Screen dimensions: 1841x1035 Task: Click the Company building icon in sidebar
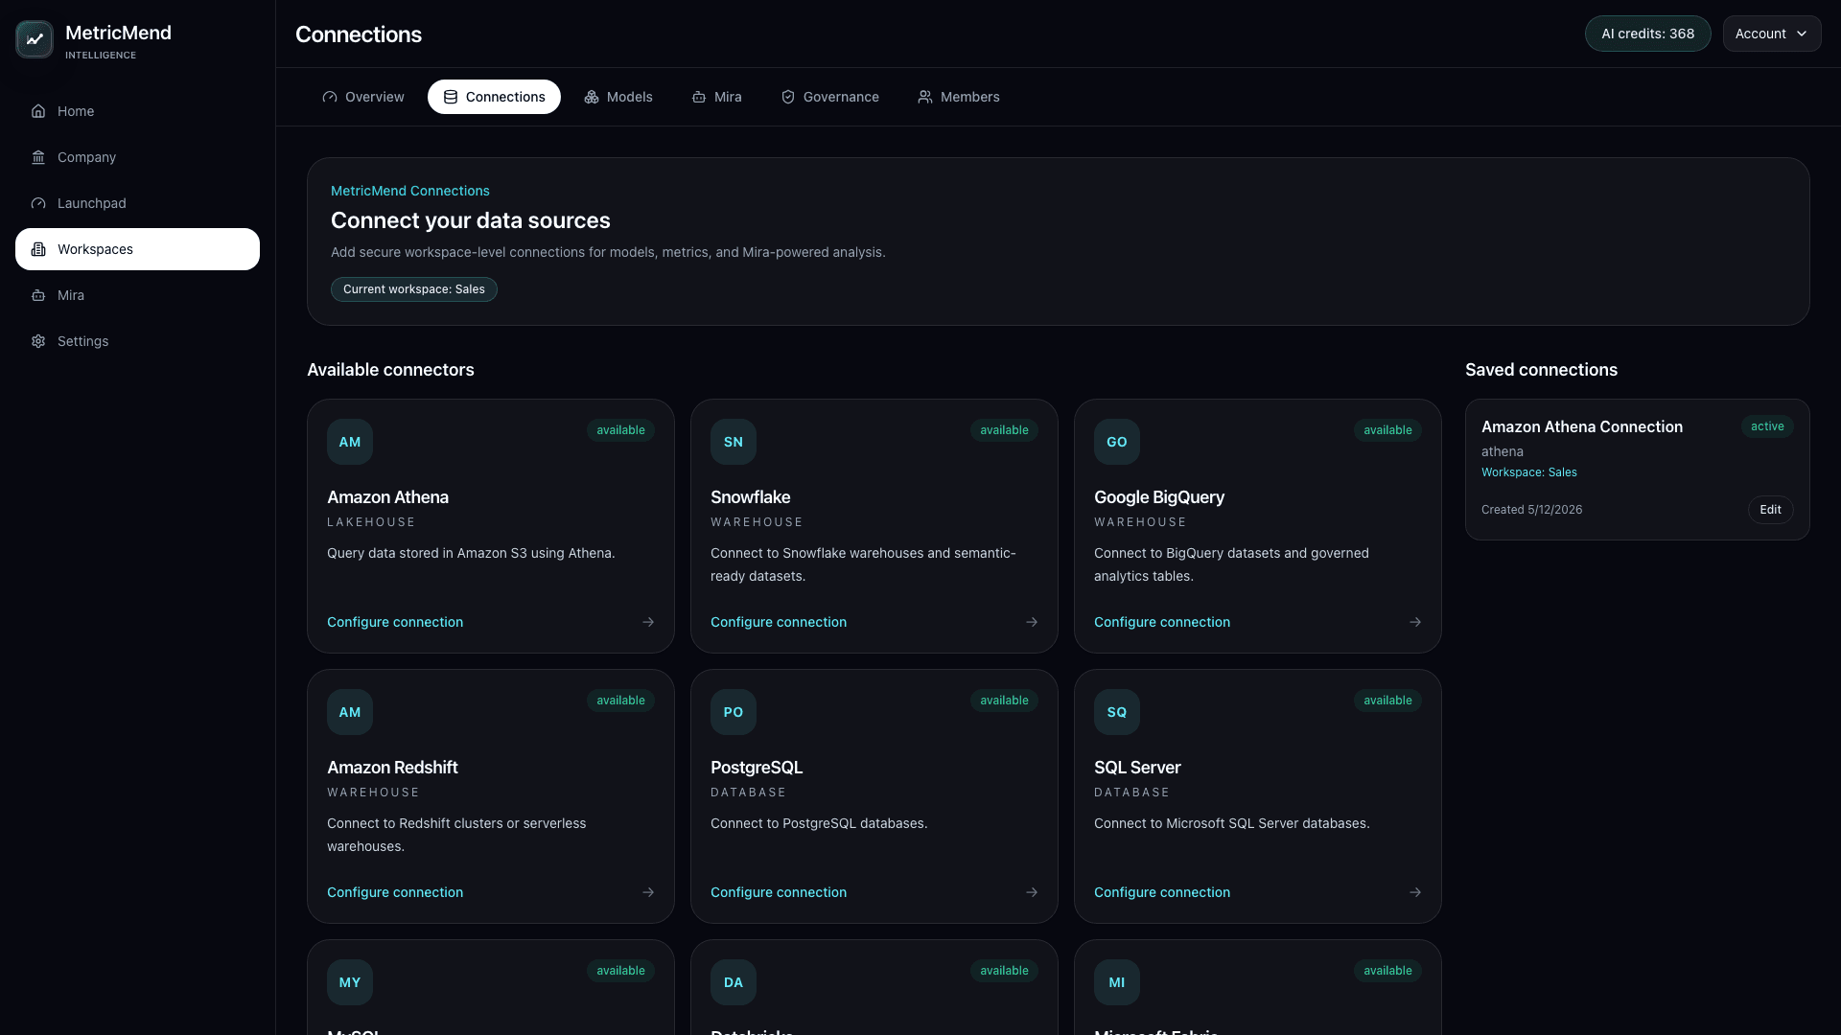click(38, 157)
